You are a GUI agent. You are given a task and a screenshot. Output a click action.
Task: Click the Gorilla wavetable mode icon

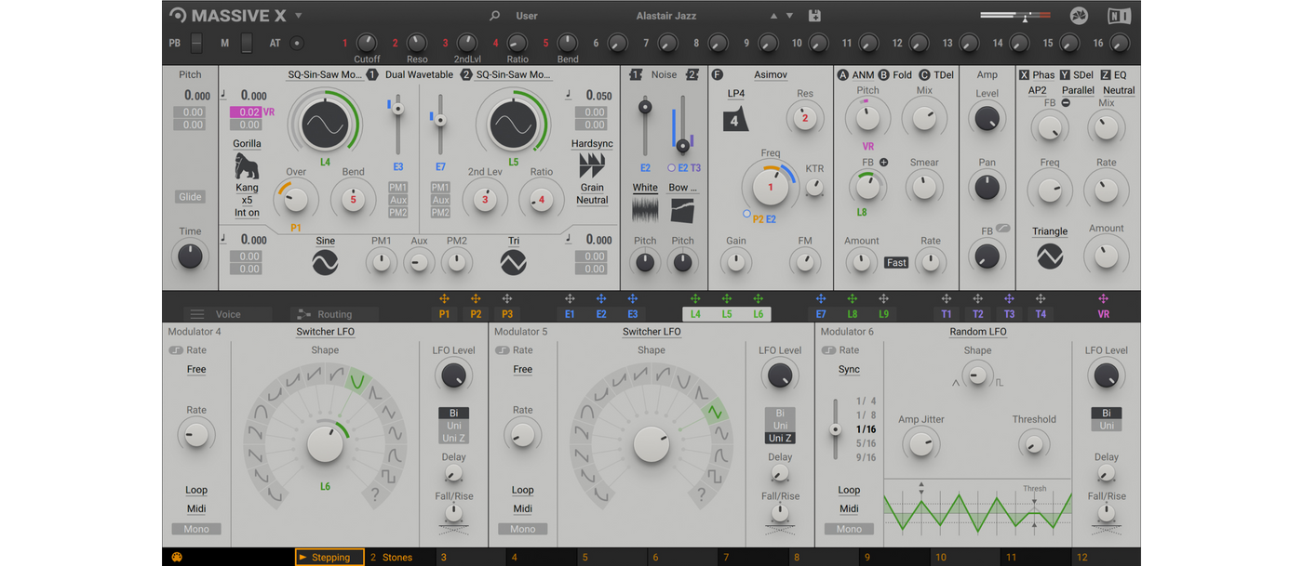click(x=247, y=166)
